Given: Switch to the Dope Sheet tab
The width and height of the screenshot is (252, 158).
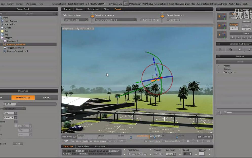Looking at the screenshot, I should (x=84, y=146).
